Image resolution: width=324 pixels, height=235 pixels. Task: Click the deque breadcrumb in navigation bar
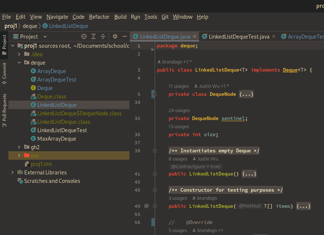[x=30, y=26]
